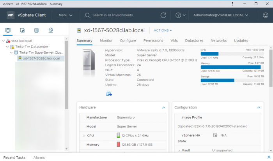The image size is (273, 161).
Task: Open the VMs and Templates view icon
Action: (22, 30)
